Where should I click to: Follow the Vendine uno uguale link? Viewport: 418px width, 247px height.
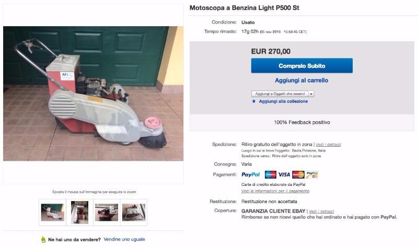click(124, 239)
